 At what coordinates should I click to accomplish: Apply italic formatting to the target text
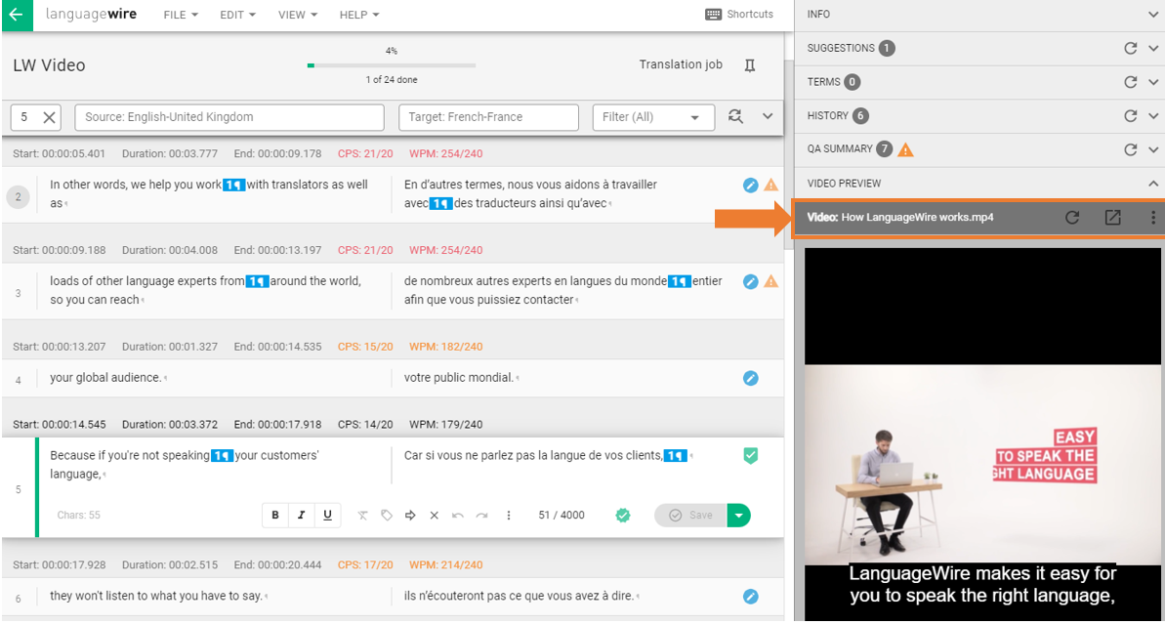tap(302, 515)
